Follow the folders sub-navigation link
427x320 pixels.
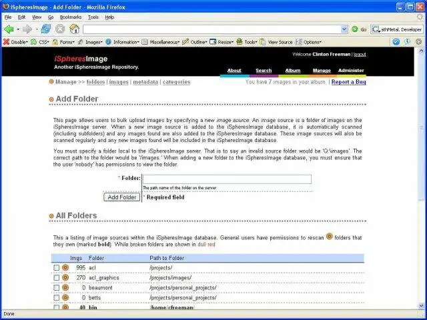(x=95, y=82)
